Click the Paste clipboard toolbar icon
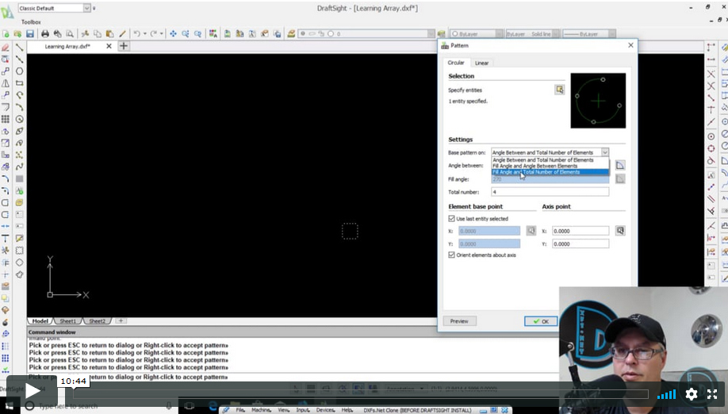This screenshot has height=414, width=728. coord(110,34)
